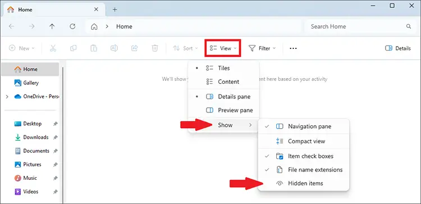Open Documents in the navigation pane
This screenshot has height=204, width=421.
tap(30, 151)
